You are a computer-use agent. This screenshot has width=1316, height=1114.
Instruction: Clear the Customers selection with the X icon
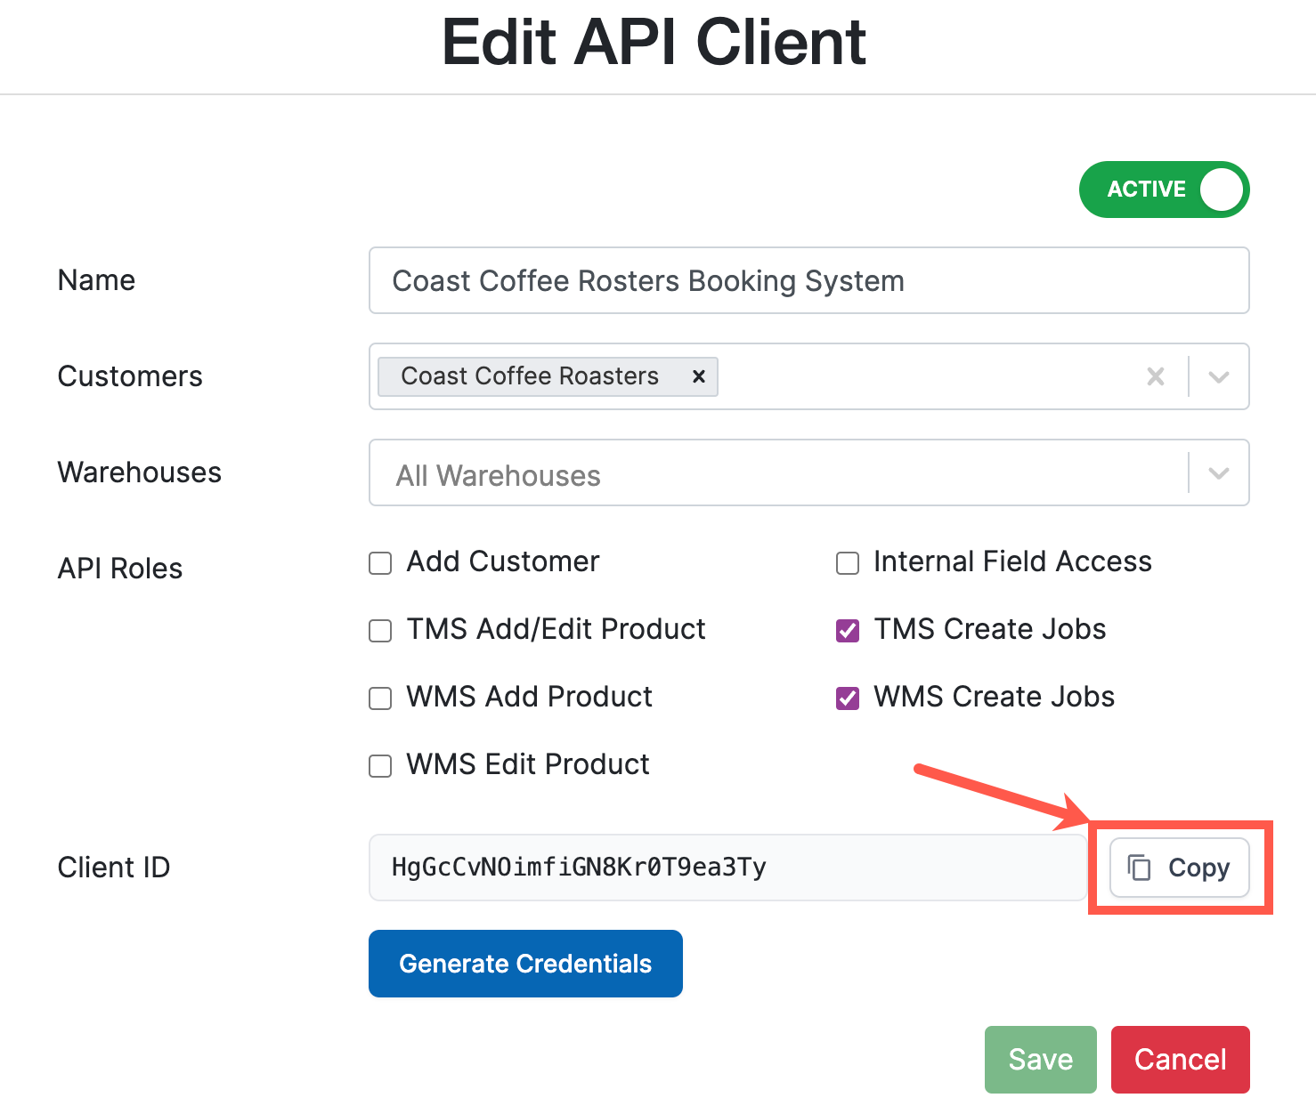pyautogui.click(x=1156, y=376)
